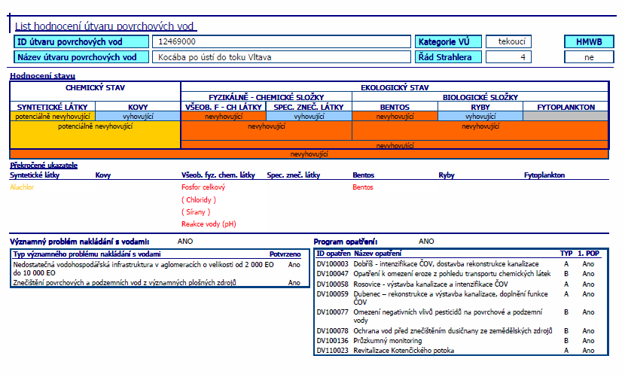Viewport: 625px width, 377px height.
Task: Click the '1. POP' column header
Action: [588, 254]
